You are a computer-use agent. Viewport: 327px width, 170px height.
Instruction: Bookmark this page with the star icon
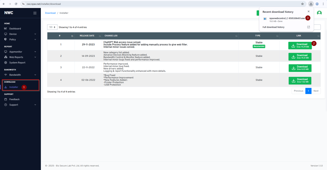click(302, 4)
